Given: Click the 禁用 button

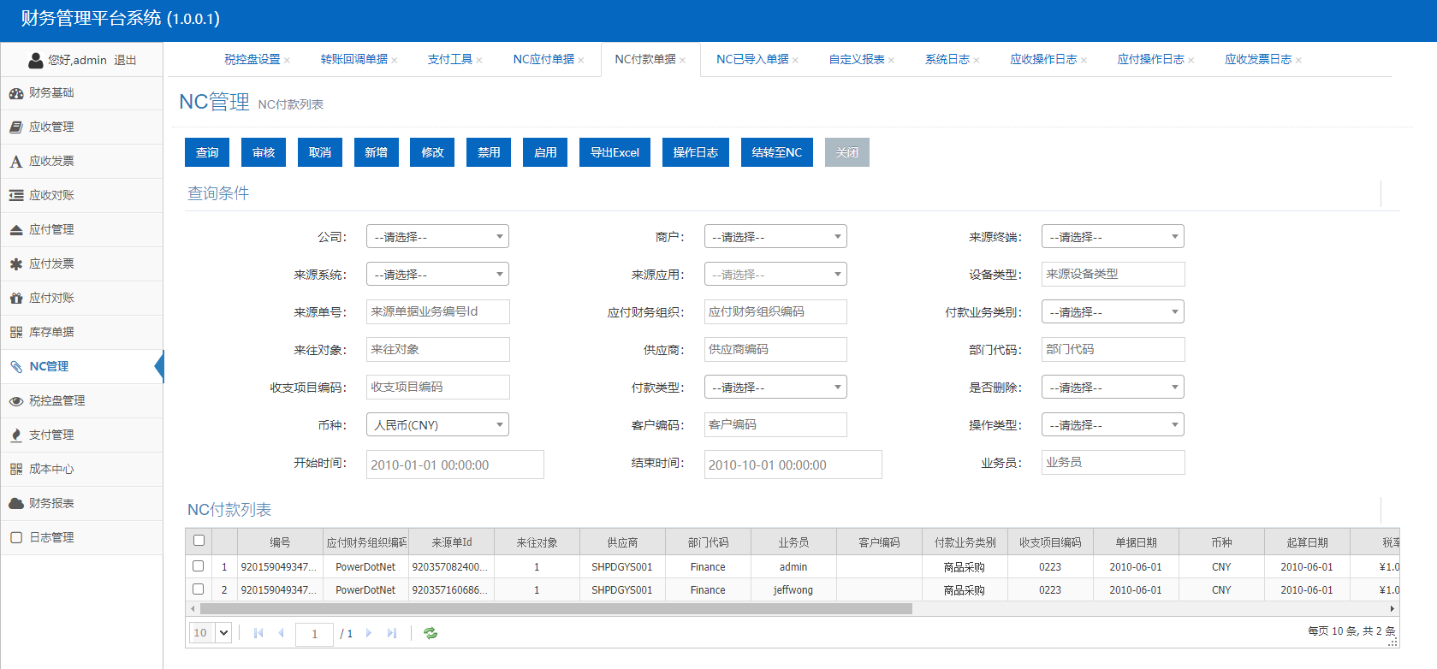Looking at the screenshot, I should (x=489, y=152).
